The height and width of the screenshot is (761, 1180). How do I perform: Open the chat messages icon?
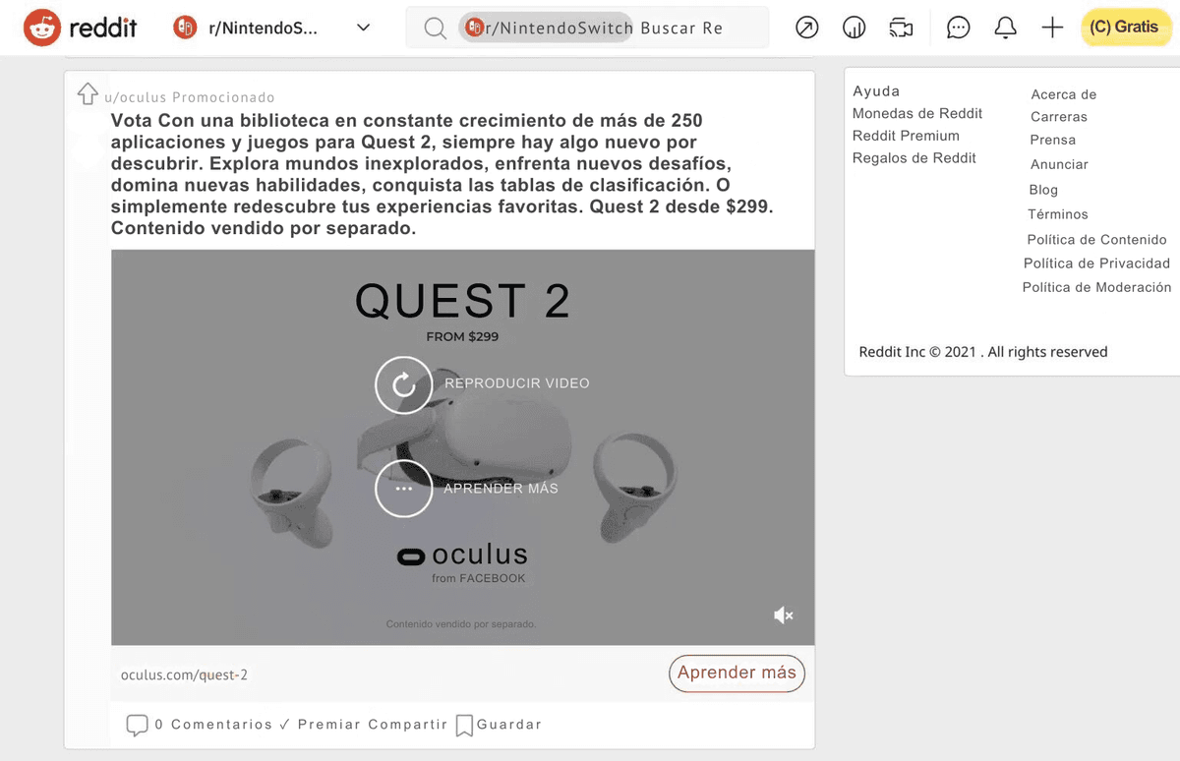pyautogui.click(x=958, y=27)
